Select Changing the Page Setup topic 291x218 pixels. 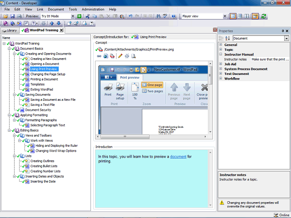48,74
